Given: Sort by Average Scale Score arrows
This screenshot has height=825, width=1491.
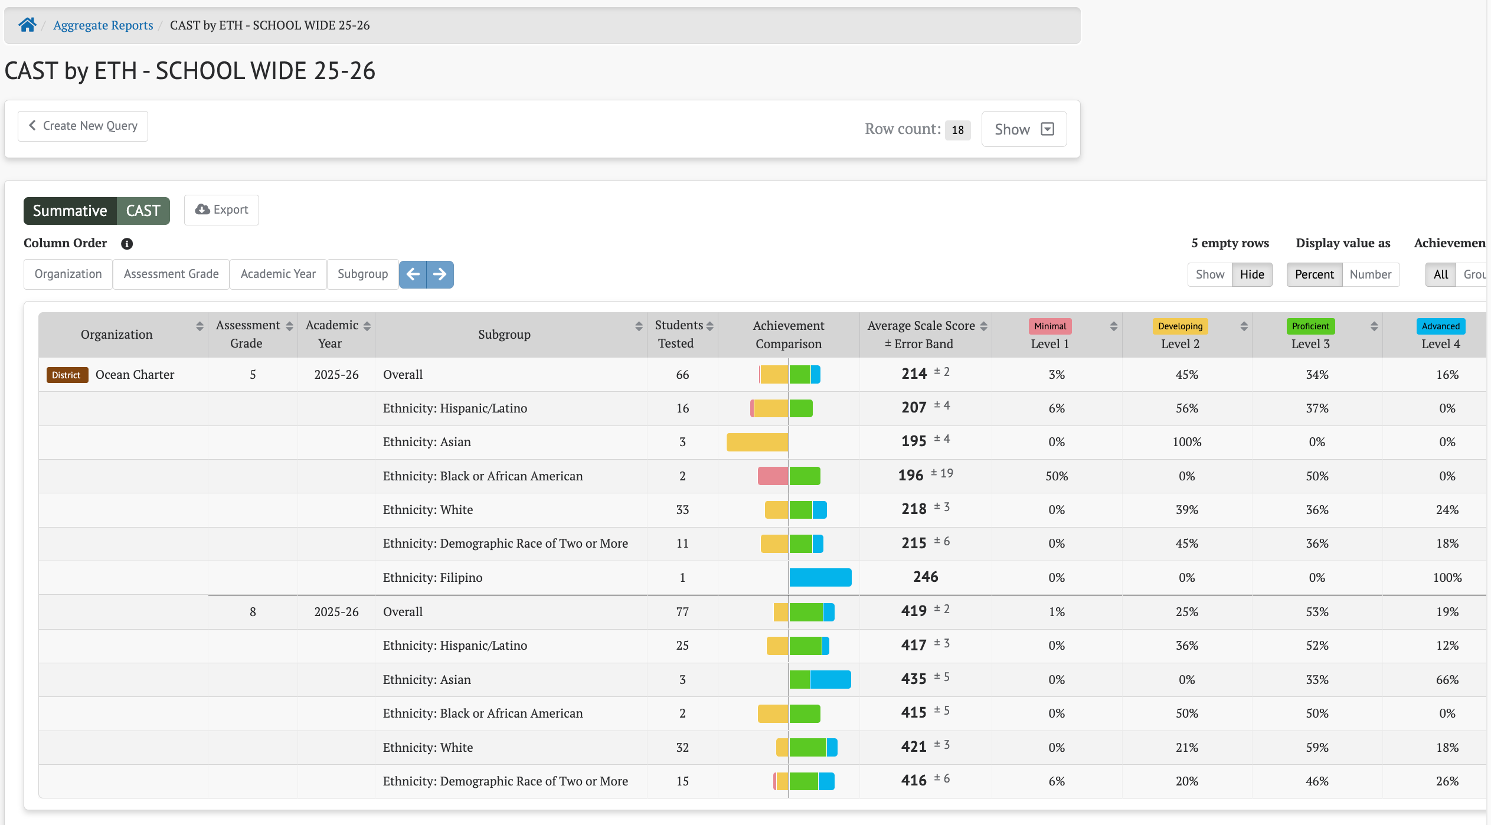Looking at the screenshot, I should coord(984,326).
